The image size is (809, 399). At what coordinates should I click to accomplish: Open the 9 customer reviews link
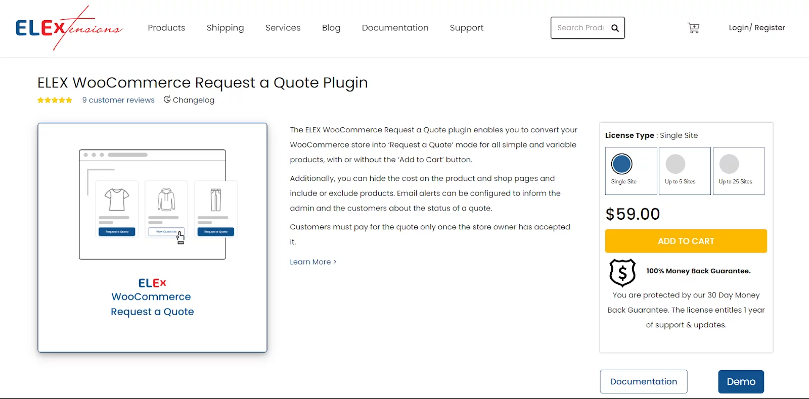(x=118, y=100)
